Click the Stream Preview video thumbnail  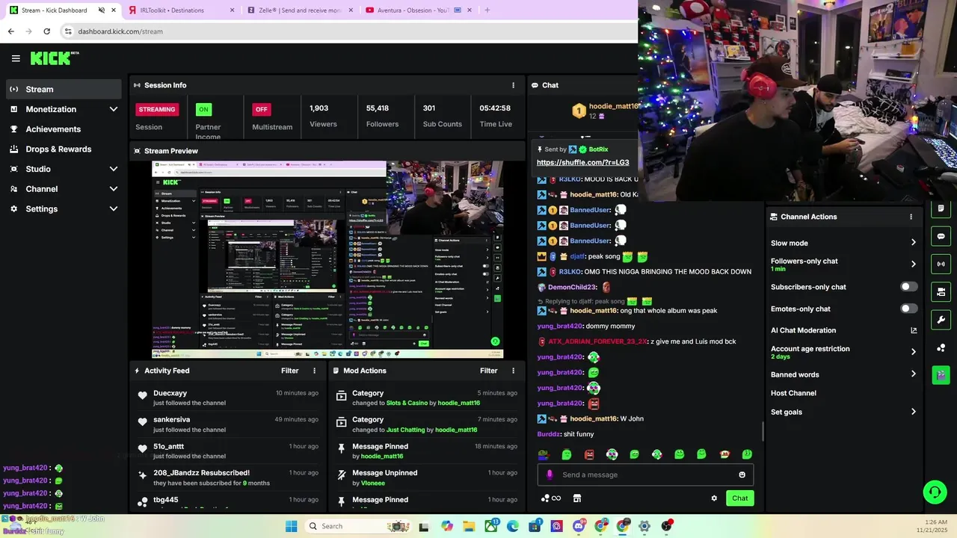(x=327, y=260)
